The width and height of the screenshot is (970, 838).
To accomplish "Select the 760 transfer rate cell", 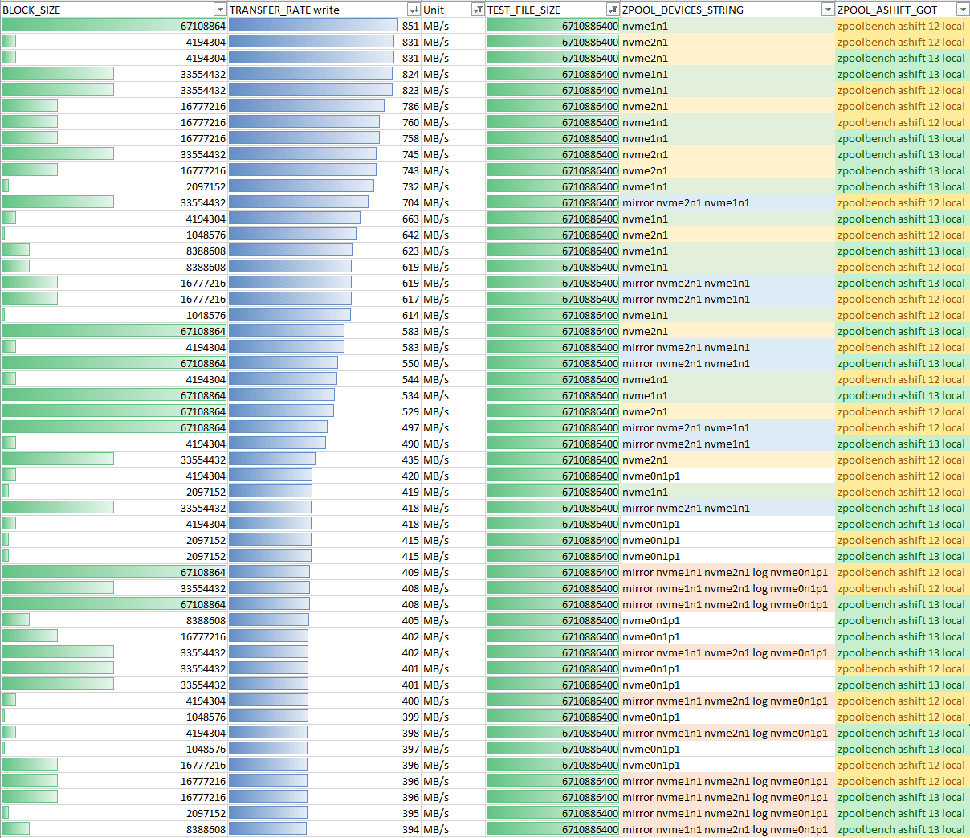I will pos(324,122).
